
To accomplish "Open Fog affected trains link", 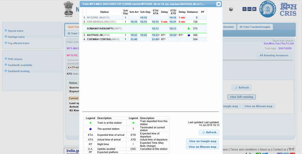I will tap(18, 43).
